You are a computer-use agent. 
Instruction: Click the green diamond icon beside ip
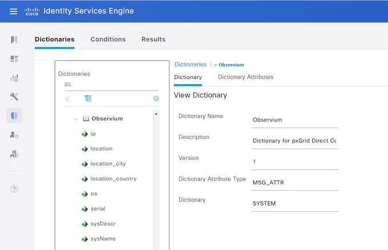(x=84, y=134)
